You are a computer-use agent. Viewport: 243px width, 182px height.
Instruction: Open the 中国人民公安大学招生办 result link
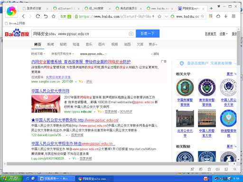coord(73,144)
